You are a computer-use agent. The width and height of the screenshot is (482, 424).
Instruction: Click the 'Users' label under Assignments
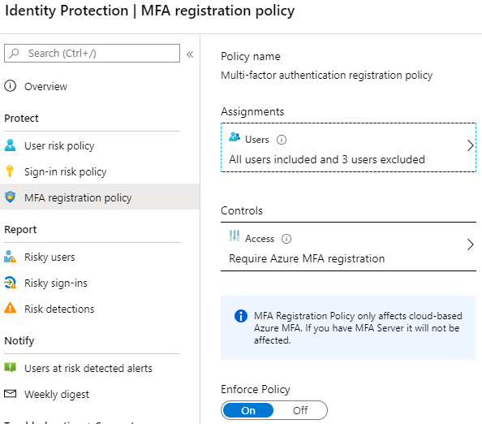coord(257,140)
